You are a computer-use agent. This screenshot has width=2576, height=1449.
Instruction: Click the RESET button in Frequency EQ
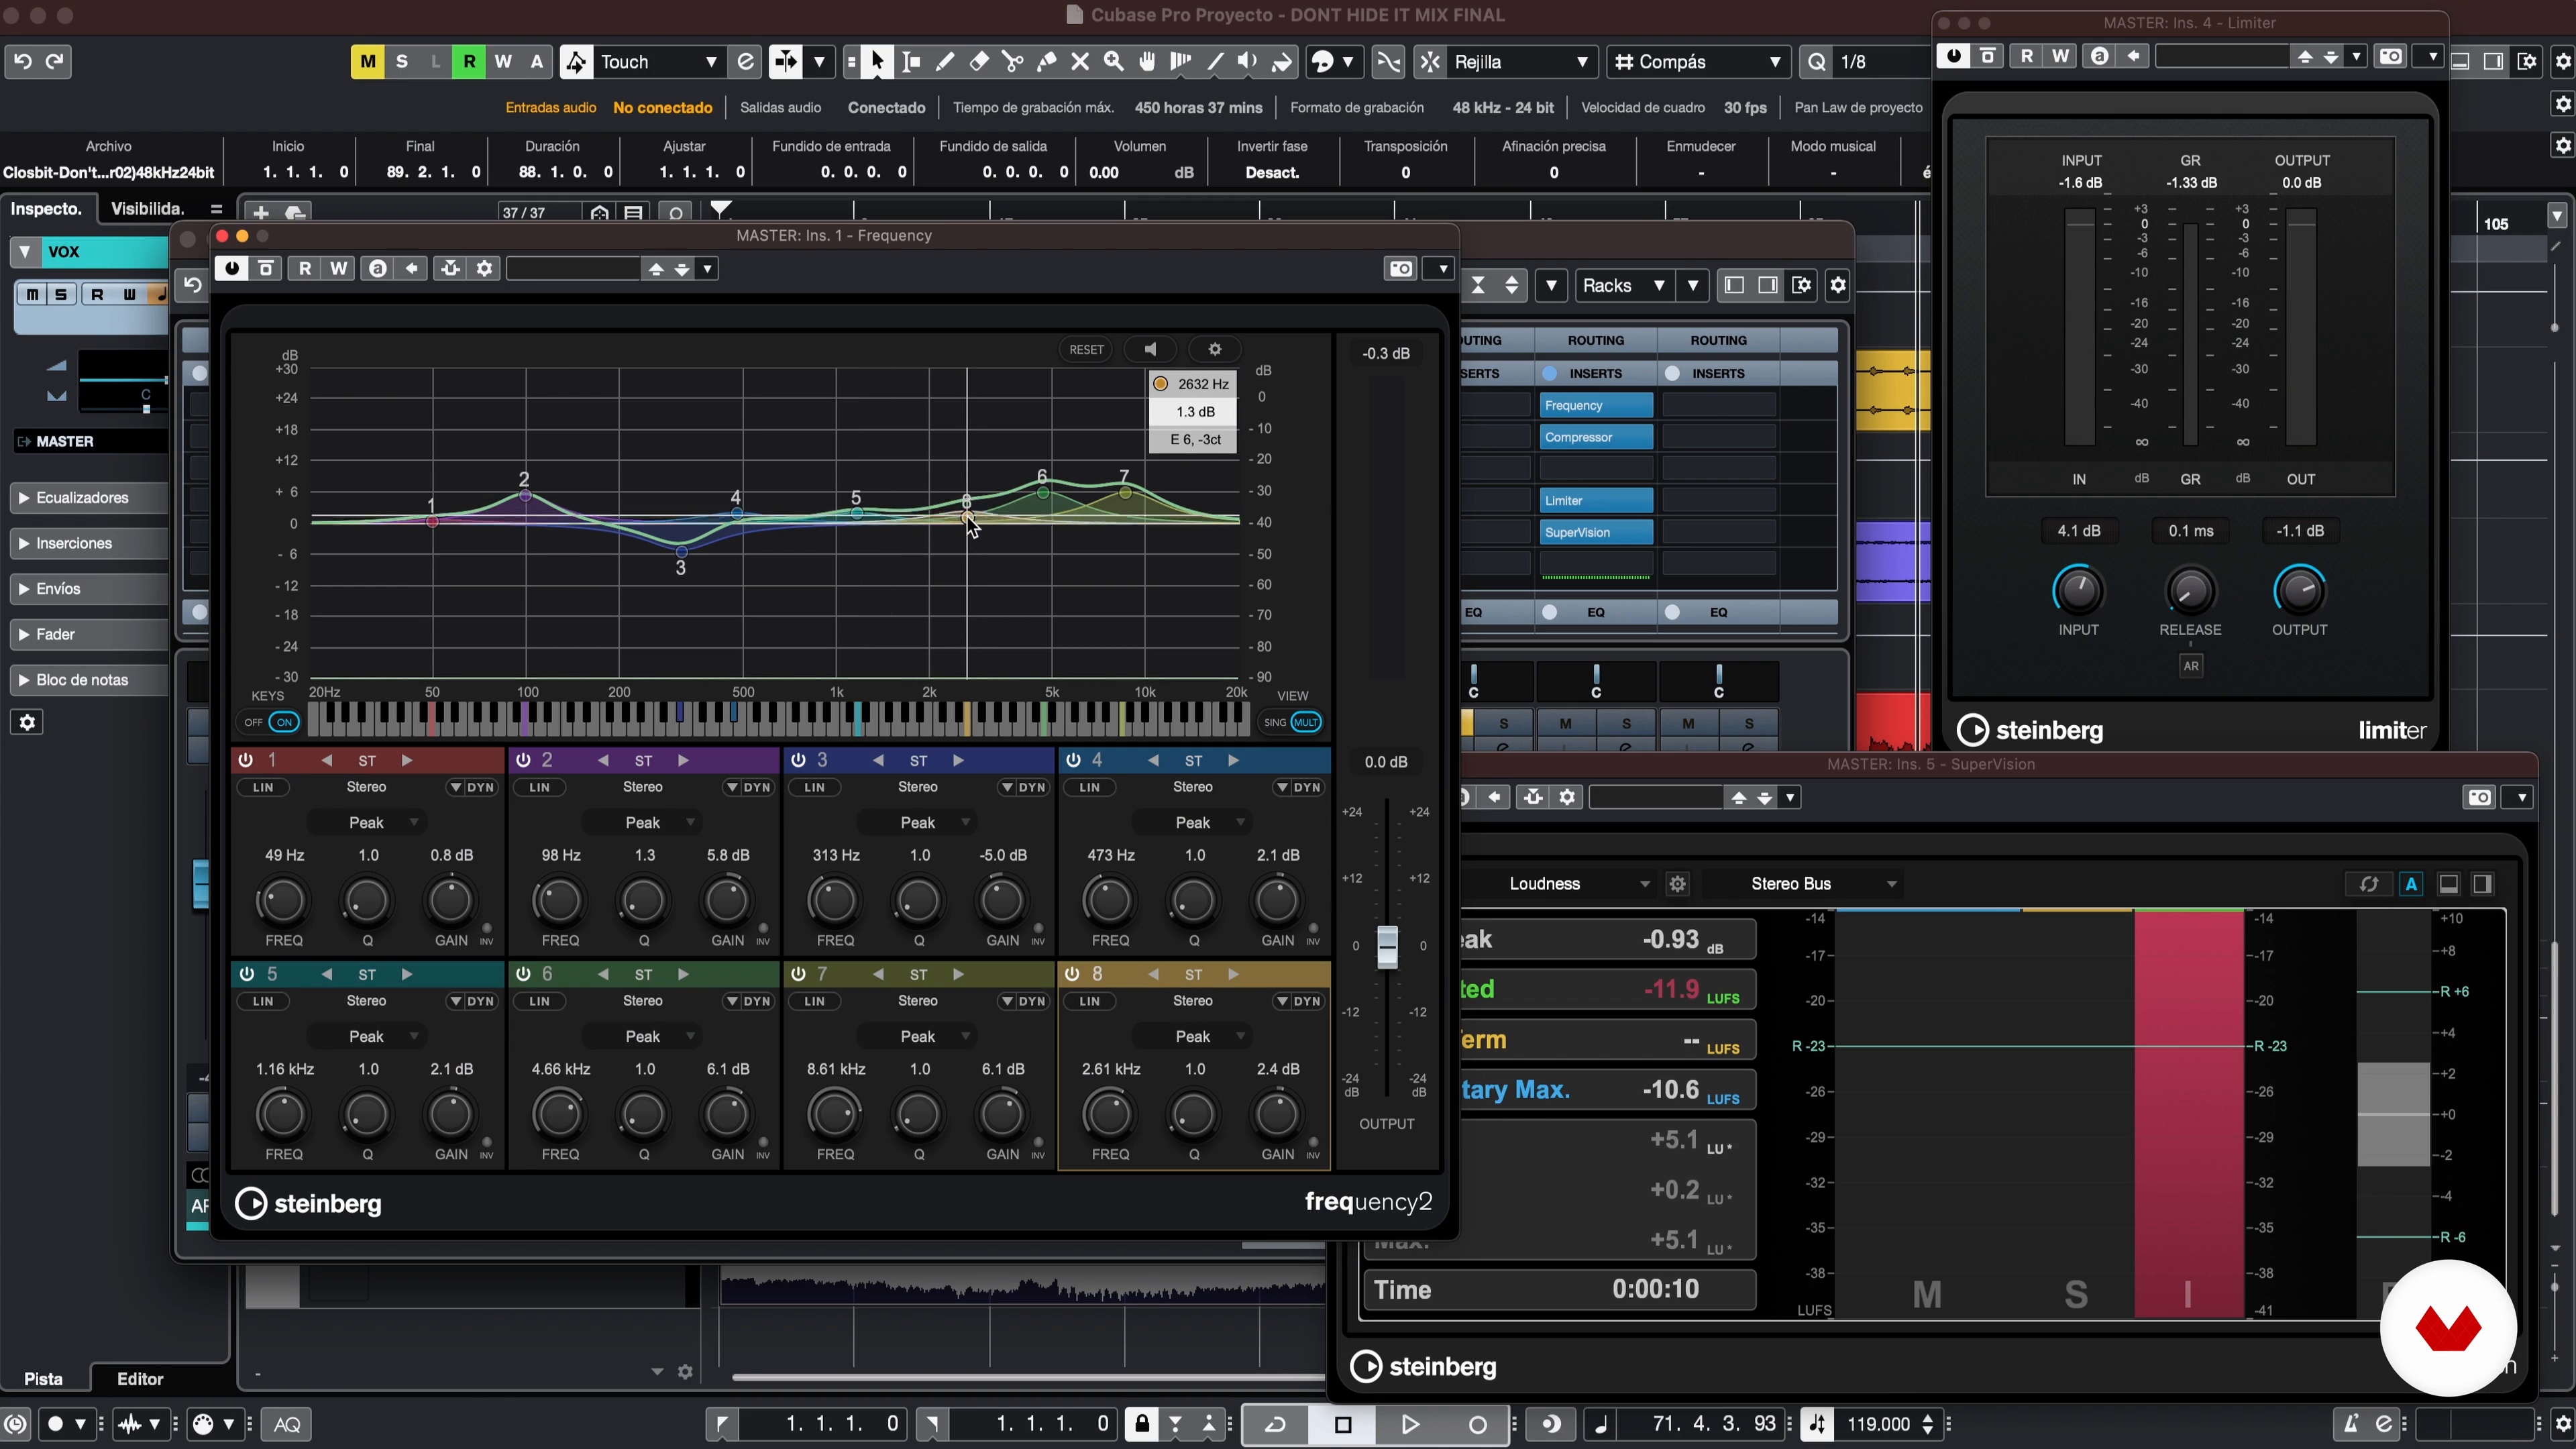point(1086,349)
